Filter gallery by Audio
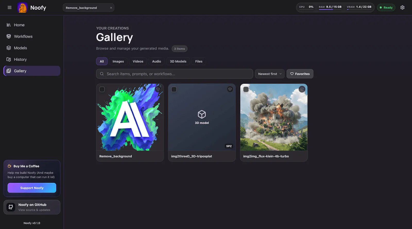Screen dimensions: 412x229 coord(157,61)
